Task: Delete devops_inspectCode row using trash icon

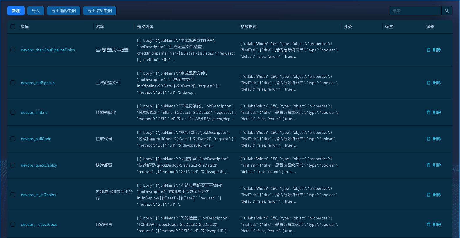Action: [429, 224]
